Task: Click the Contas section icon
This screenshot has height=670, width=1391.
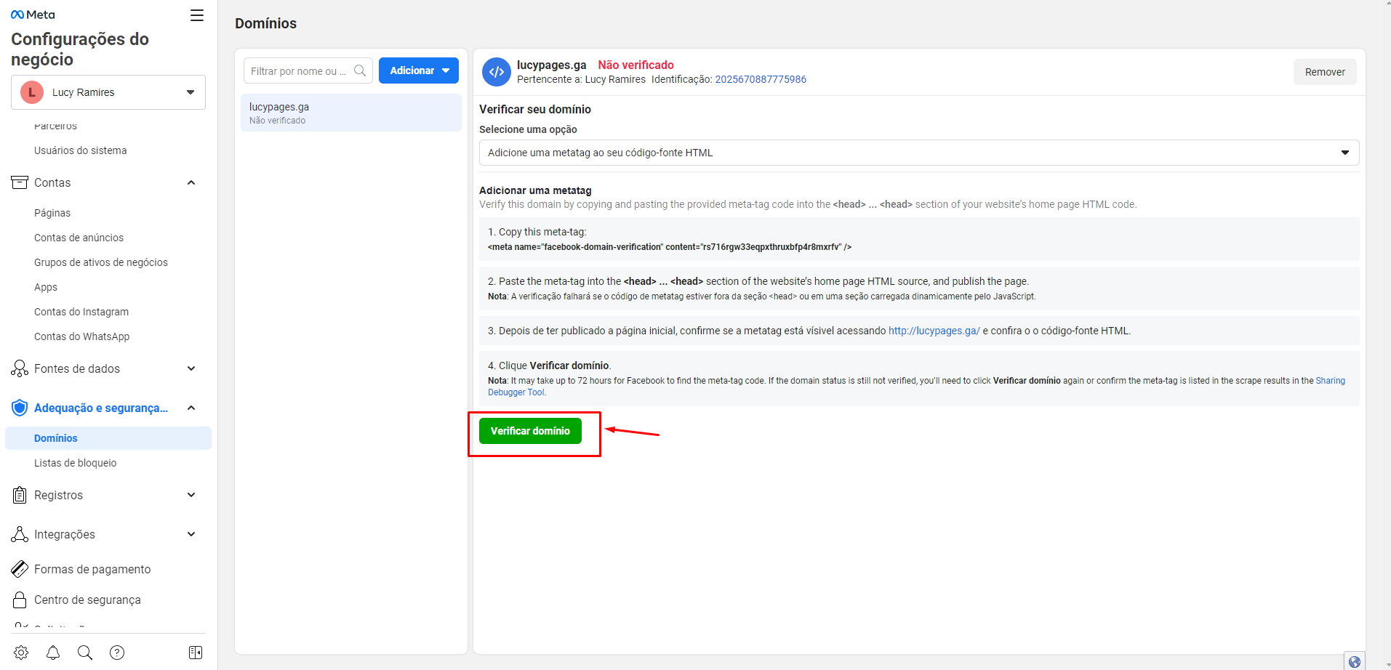Action: [x=20, y=182]
